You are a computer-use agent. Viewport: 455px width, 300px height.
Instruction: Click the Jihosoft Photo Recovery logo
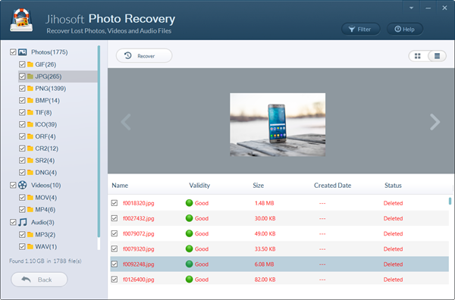(21, 20)
